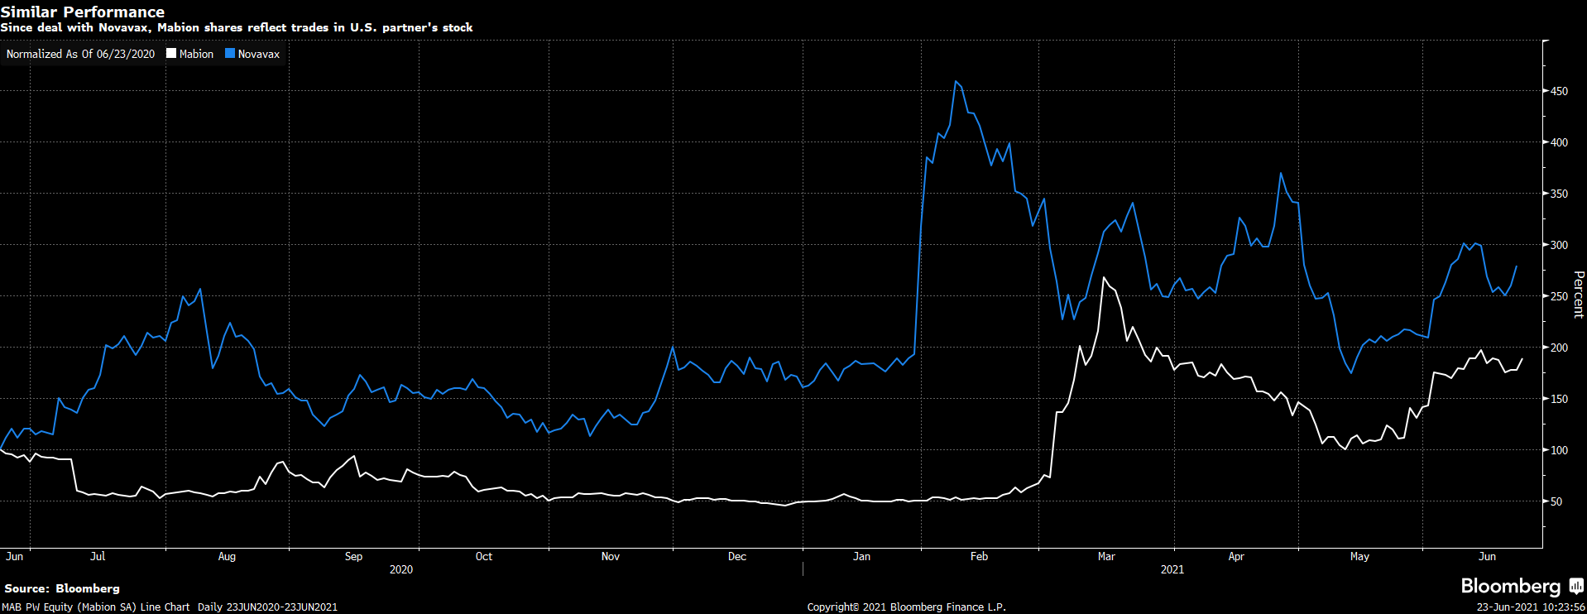1587x614 pixels.
Task: Click the white Mabion legend swatch
Action: click(x=171, y=54)
